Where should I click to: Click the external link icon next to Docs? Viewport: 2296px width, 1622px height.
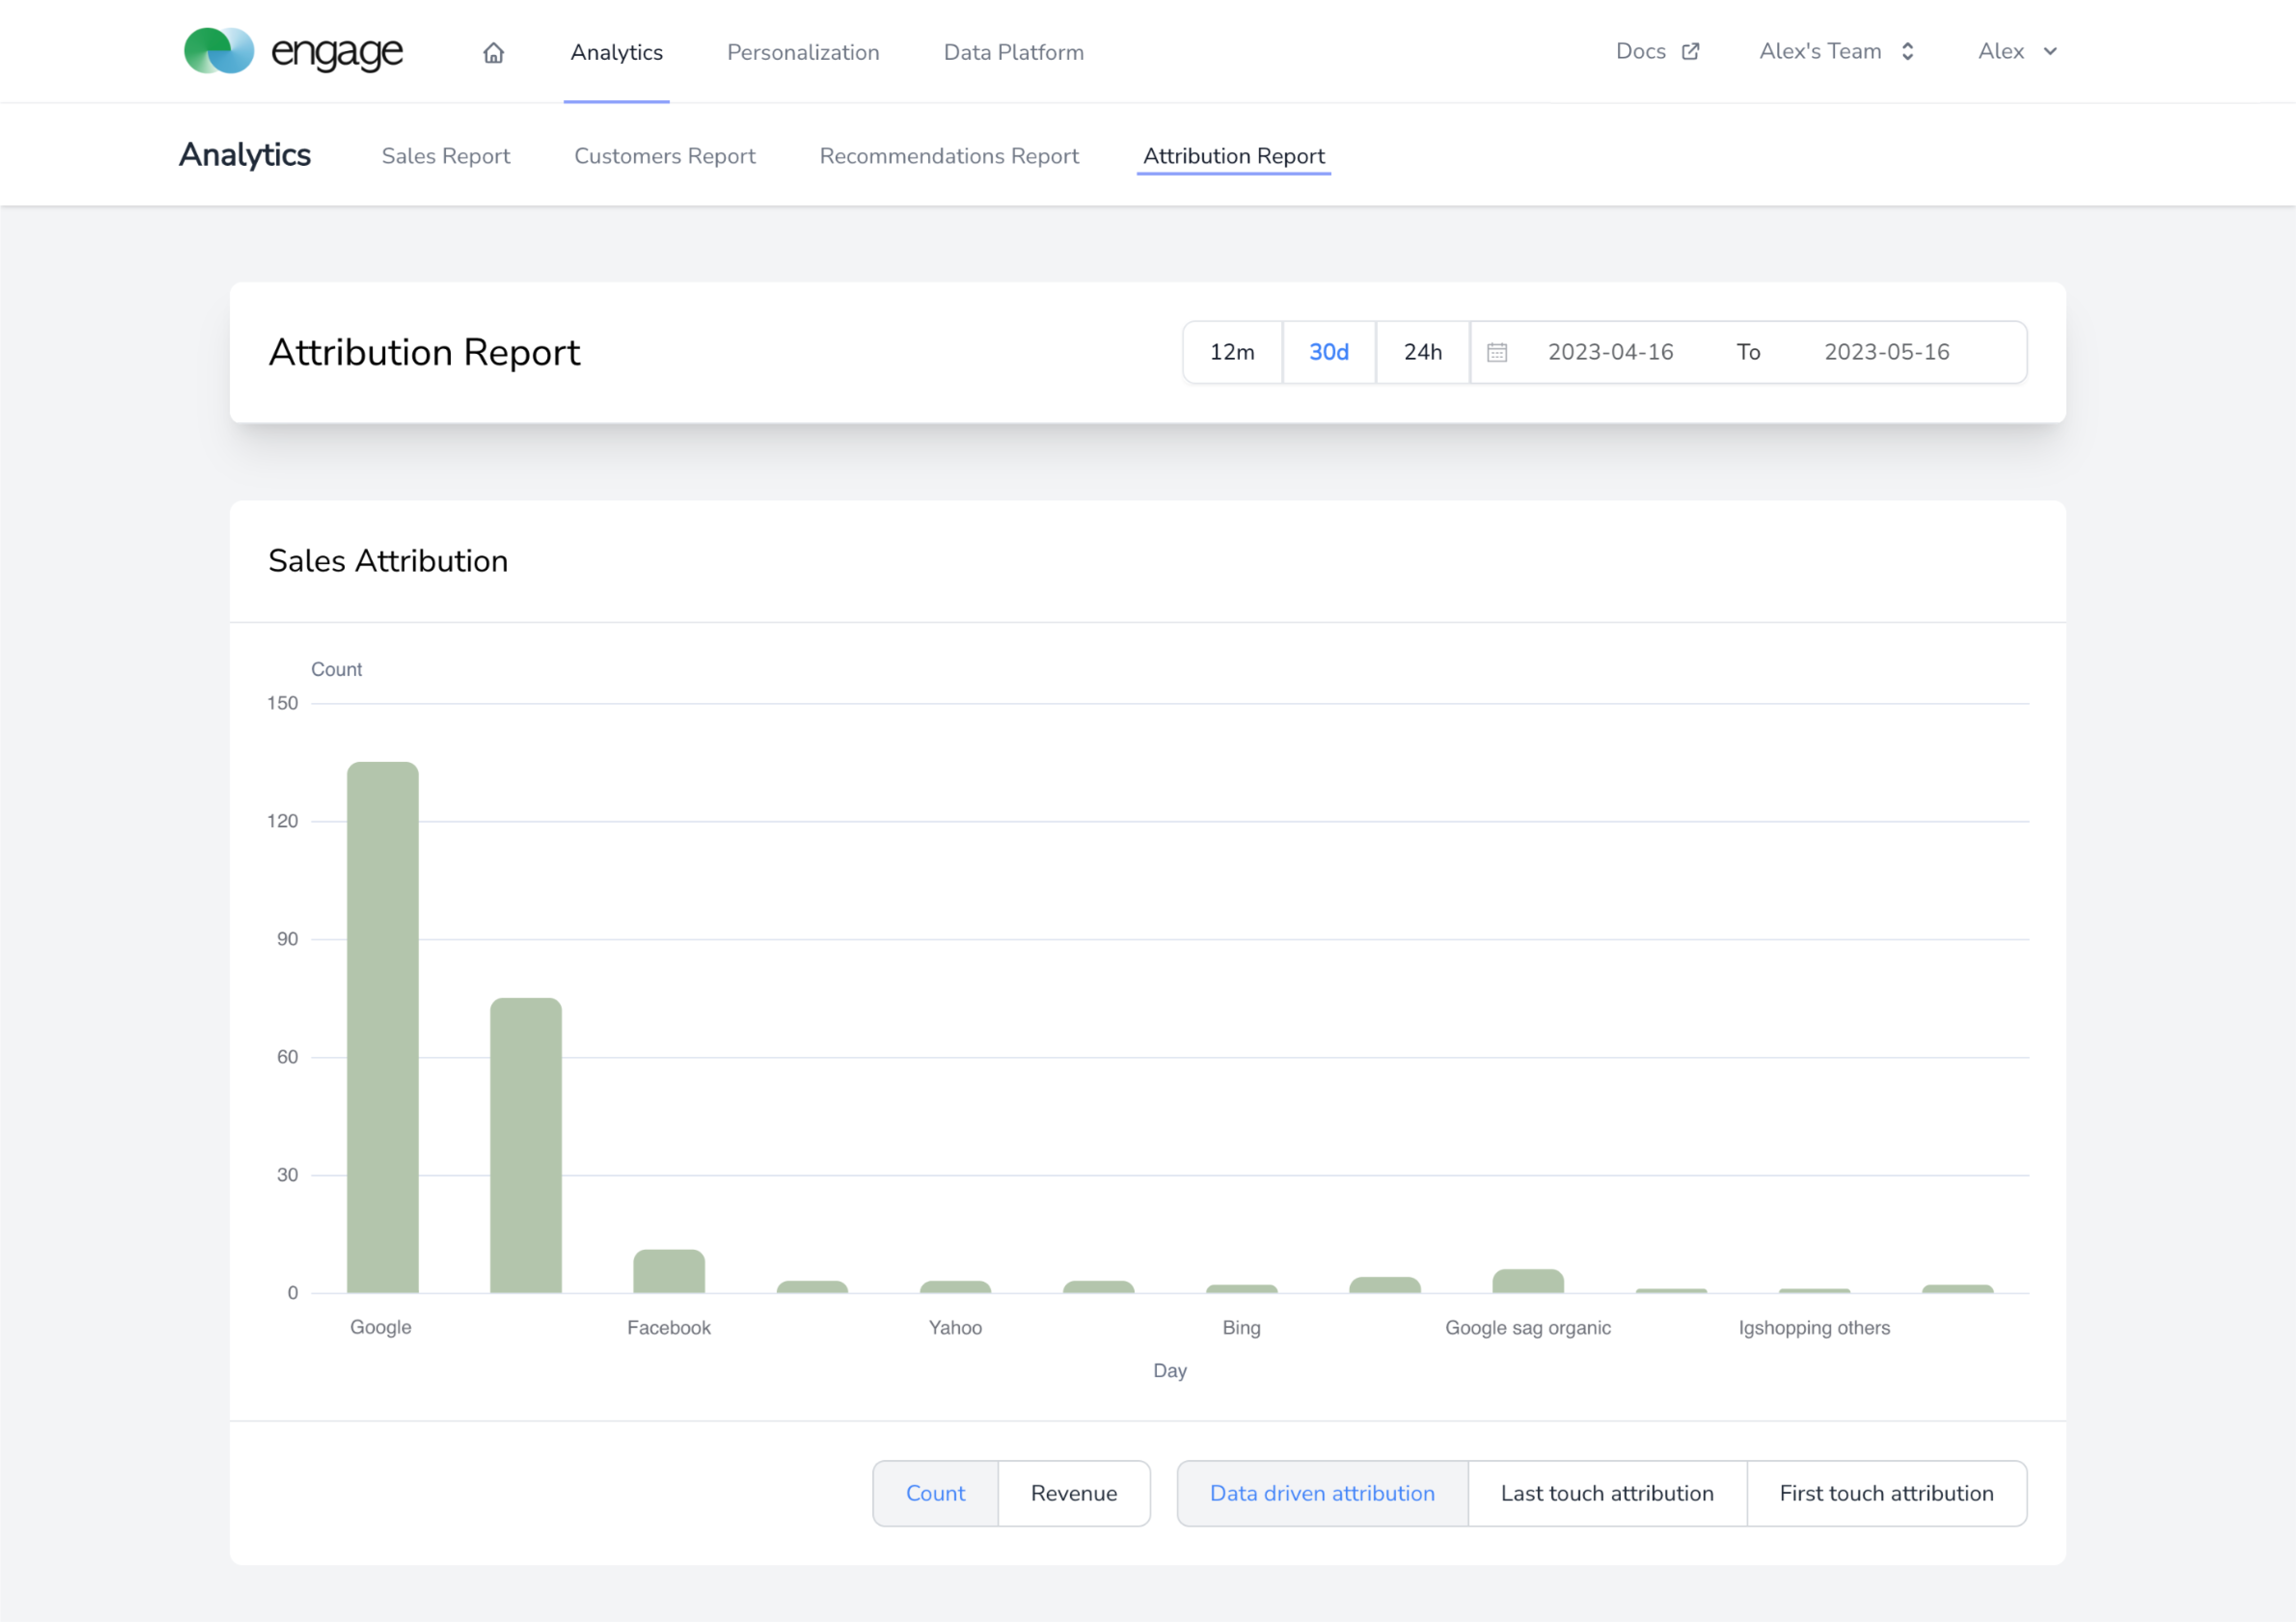coord(1689,51)
